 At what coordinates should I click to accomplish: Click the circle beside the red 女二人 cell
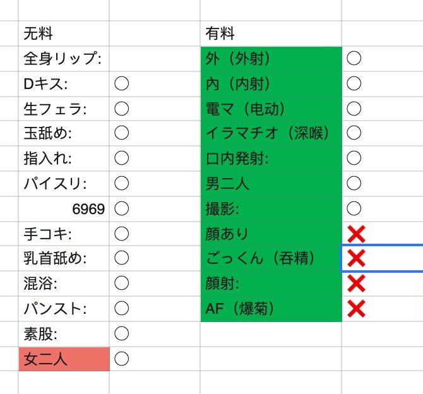122,359
